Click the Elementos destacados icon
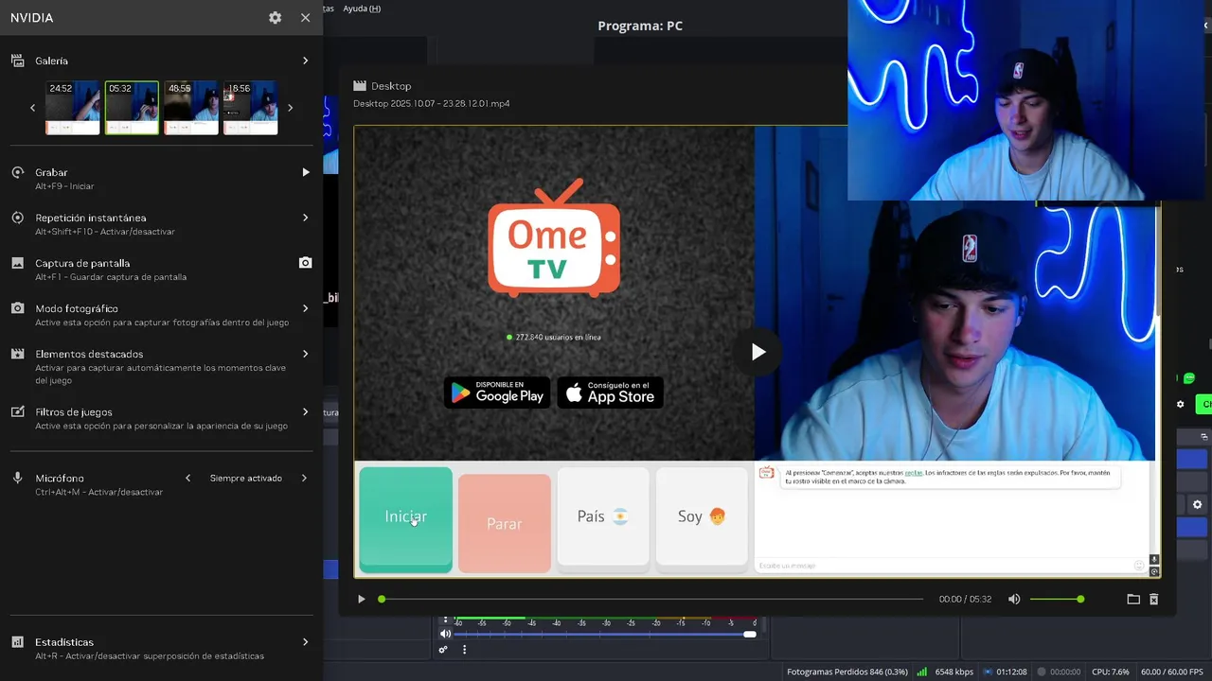The image size is (1212, 681). click(17, 354)
